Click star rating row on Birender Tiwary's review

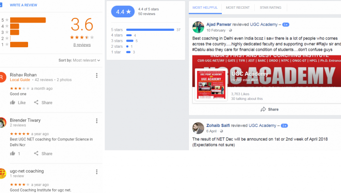(x=19, y=134)
